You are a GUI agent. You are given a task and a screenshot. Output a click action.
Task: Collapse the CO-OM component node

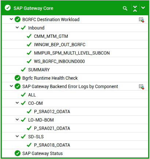17,103
